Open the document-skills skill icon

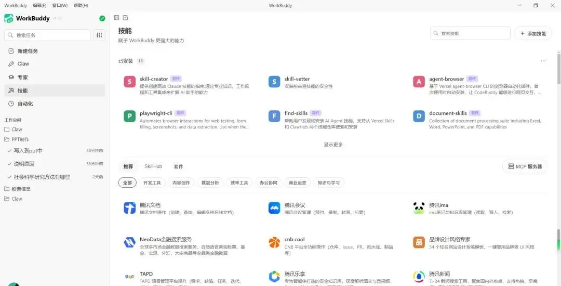point(419,116)
